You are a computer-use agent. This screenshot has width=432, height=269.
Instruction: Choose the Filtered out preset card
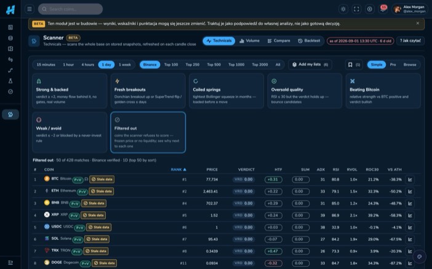(x=148, y=132)
